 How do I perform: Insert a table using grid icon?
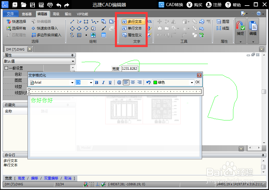(104, 35)
